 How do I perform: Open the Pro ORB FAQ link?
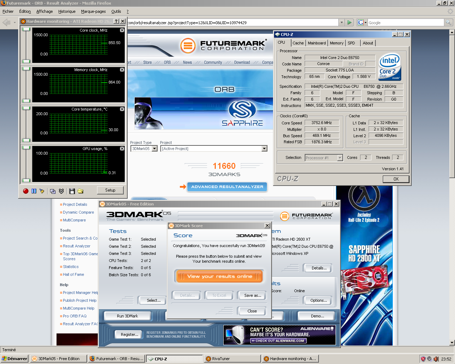pyautogui.click(x=75, y=316)
